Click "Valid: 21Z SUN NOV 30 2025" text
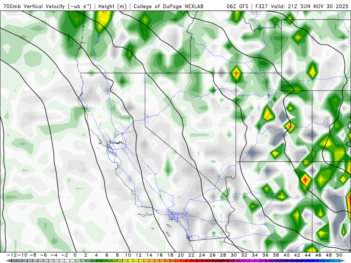This screenshot has width=351, height=263. [x=310, y=7]
